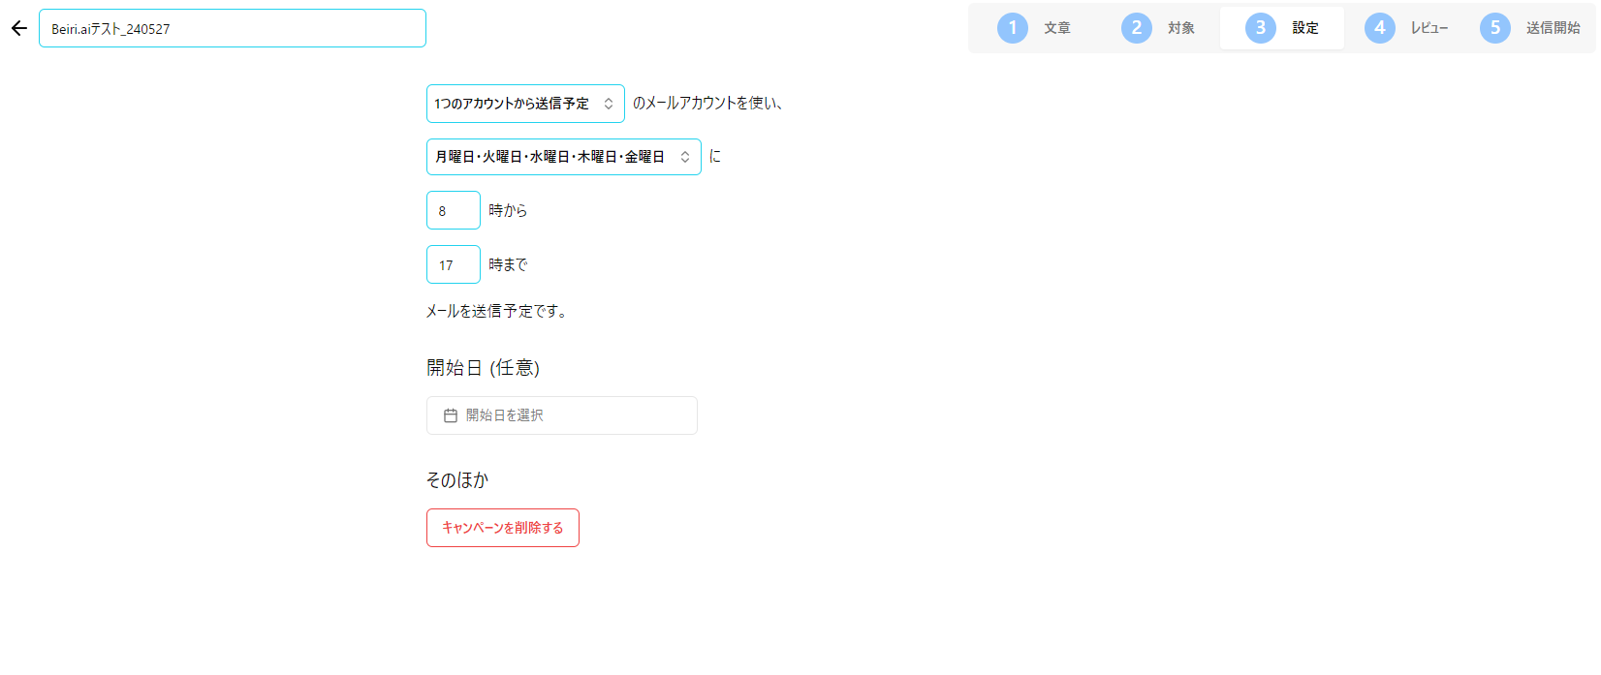
Task: Focus the end hour field showing 17
Action: point(453,264)
